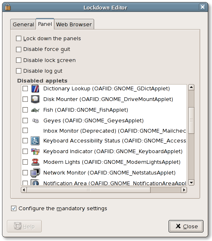The image size is (212, 241).
Task: Click the Geyes eyes icon
Action: (x=35, y=121)
